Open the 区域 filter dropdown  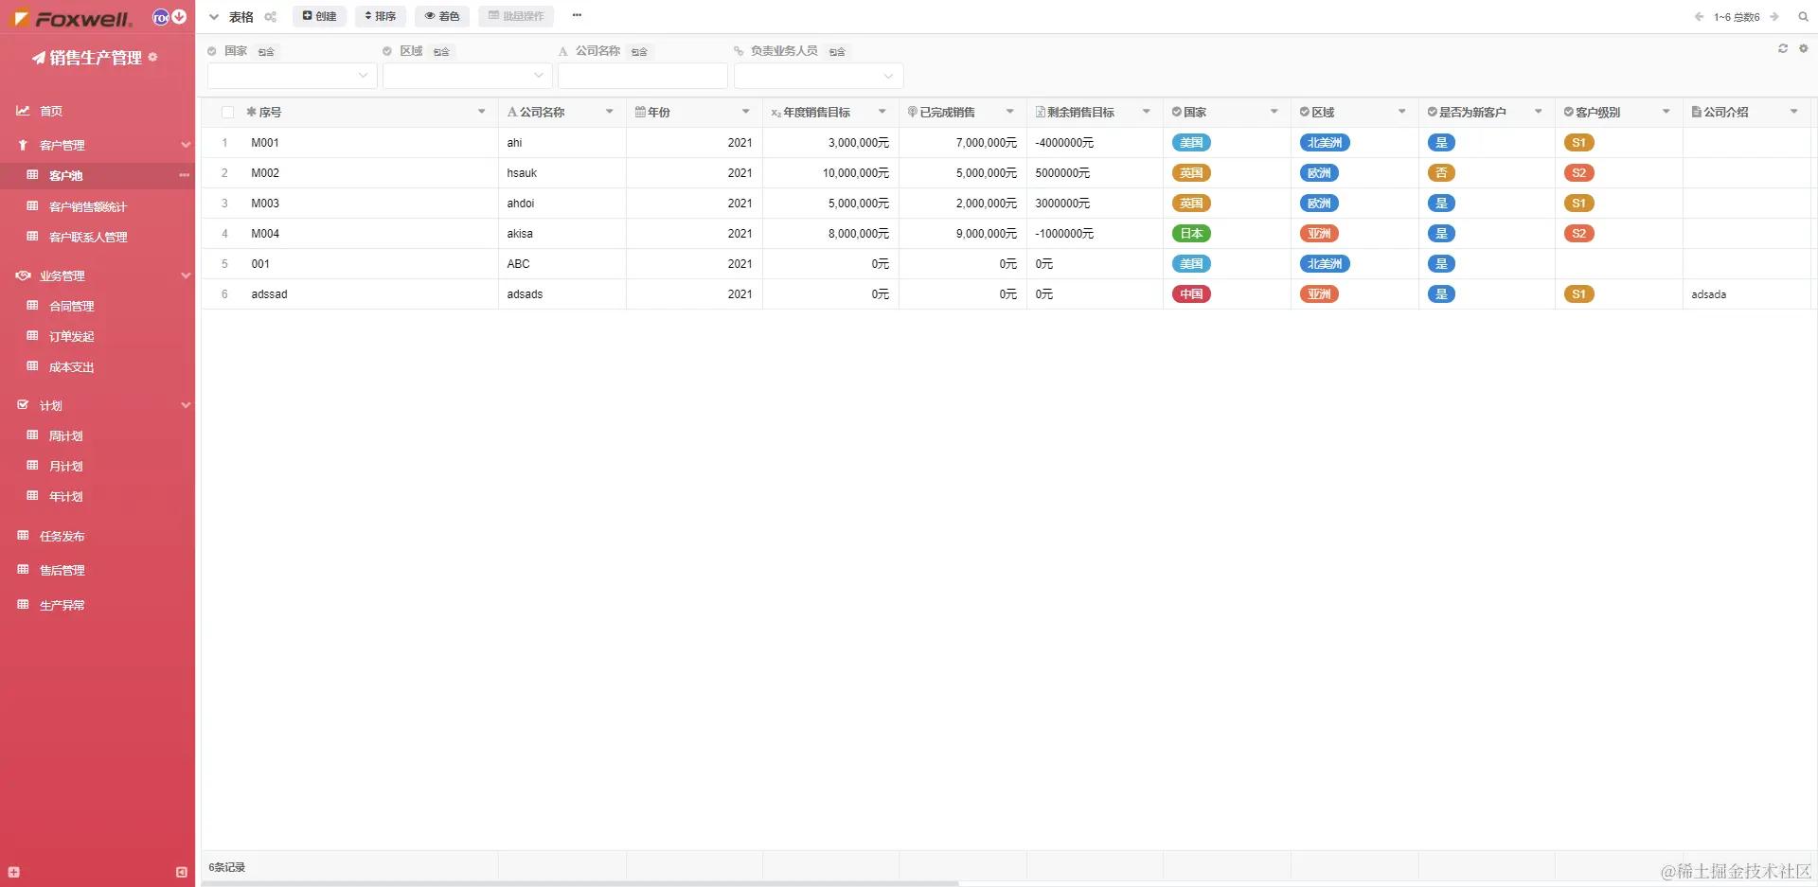[468, 76]
